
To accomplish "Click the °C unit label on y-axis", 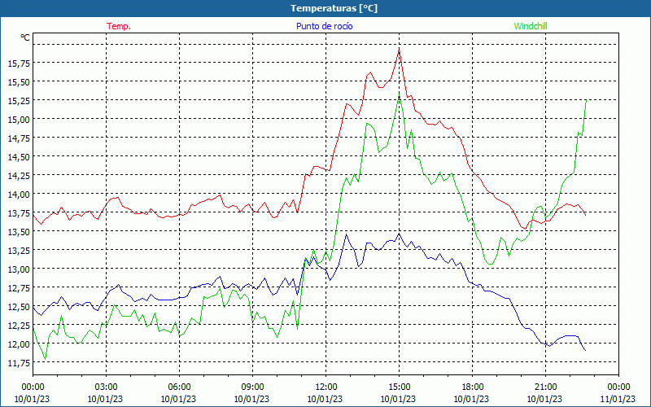I will [25, 37].
